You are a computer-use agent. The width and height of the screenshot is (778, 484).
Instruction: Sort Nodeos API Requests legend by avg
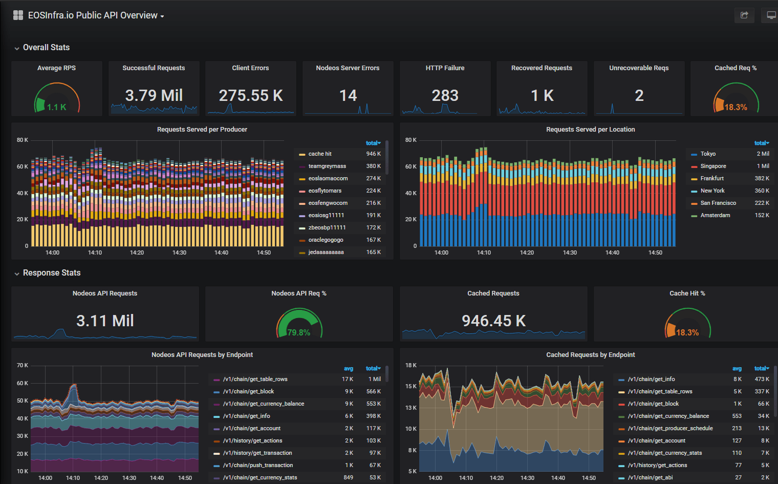tap(348, 368)
